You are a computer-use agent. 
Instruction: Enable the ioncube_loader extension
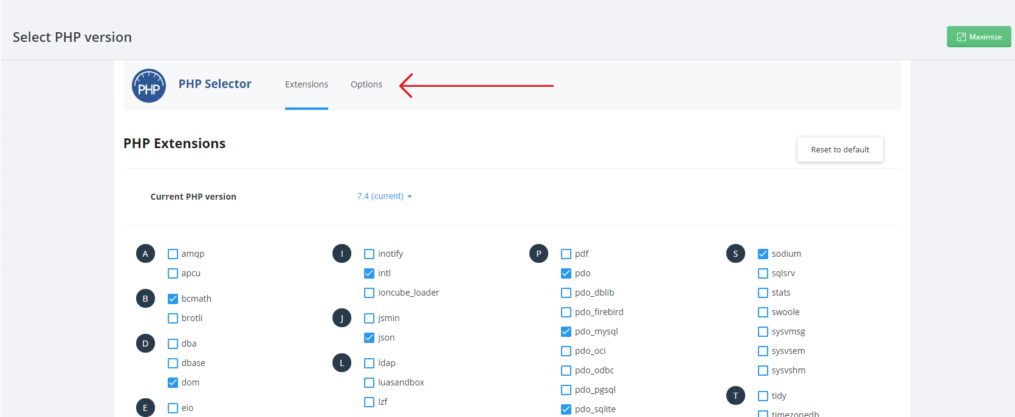point(370,293)
